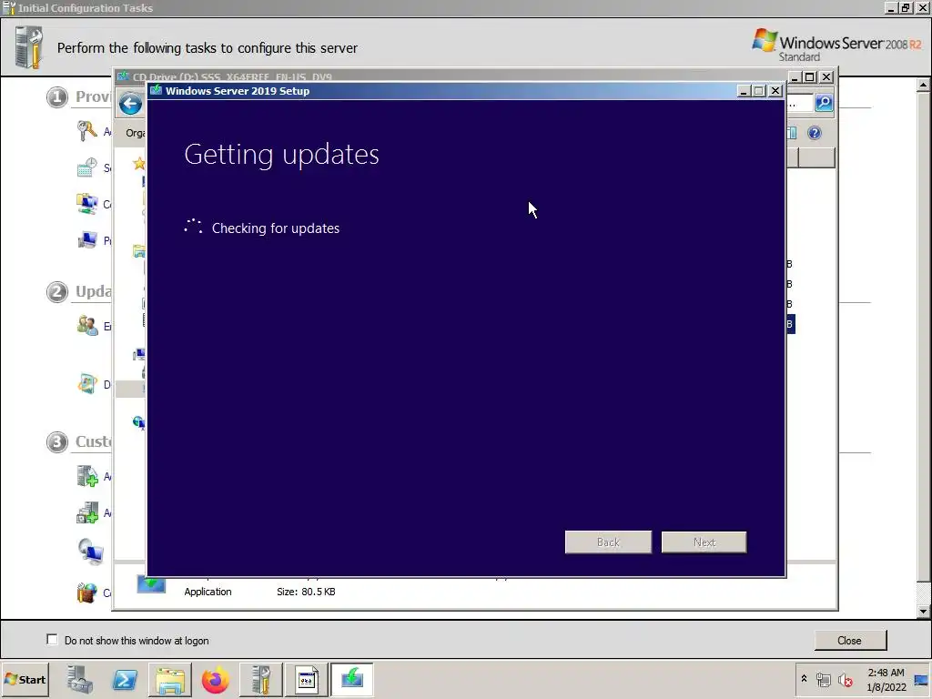The height and width of the screenshot is (699, 932).
Task: Open the Start menu
Action: point(25,679)
